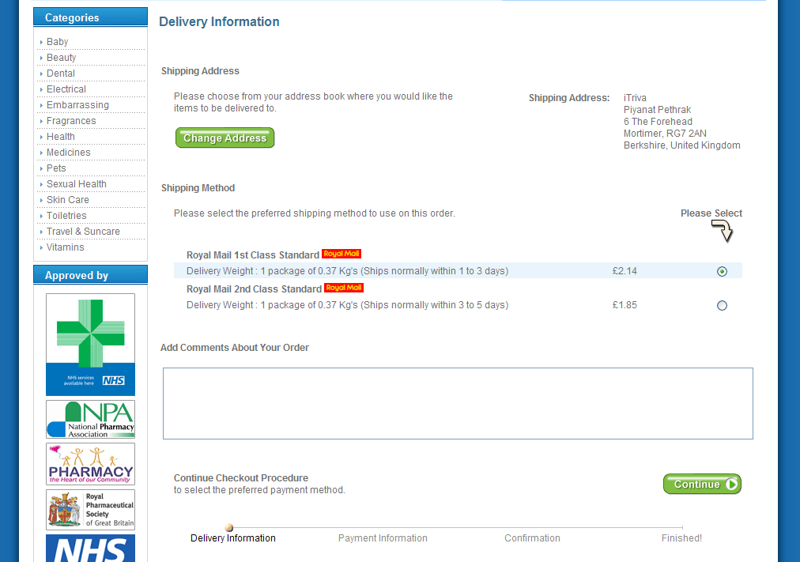
Task: Browse the Electrical category
Action: (66, 89)
